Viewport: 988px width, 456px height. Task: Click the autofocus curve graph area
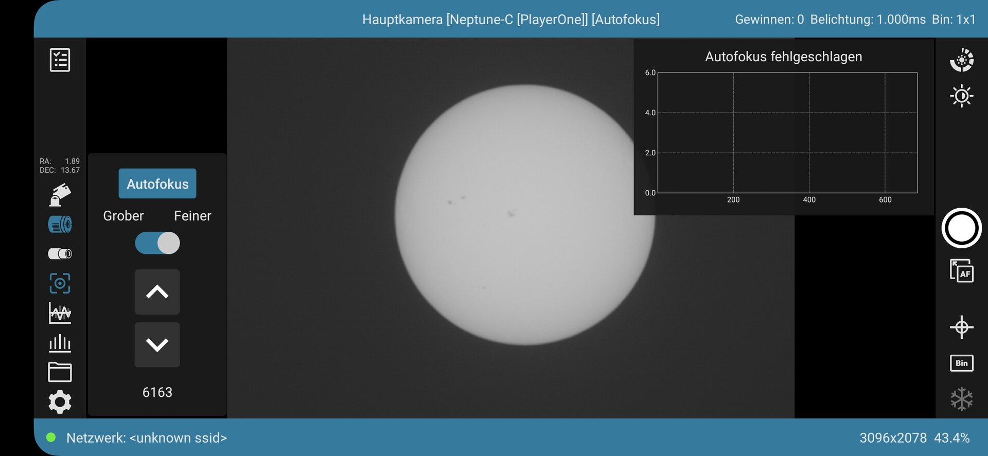tap(787, 133)
